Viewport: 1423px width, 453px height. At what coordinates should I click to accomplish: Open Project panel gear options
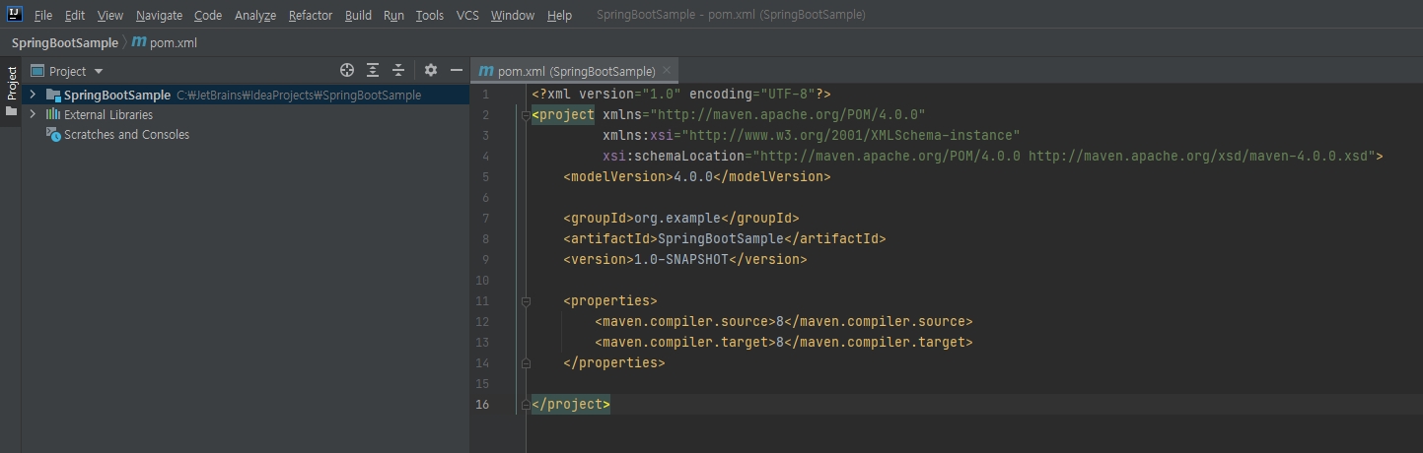click(x=431, y=71)
